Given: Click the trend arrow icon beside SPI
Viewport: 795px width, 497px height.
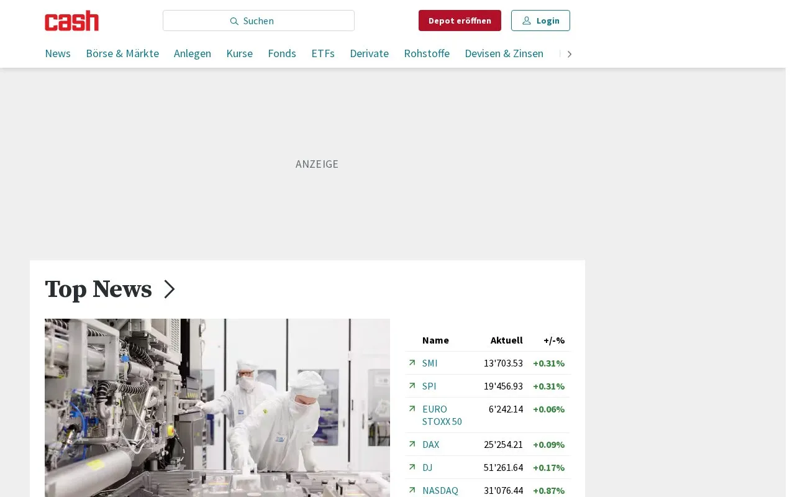Looking at the screenshot, I should (412, 386).
